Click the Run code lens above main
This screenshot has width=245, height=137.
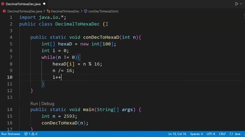(34, 104)
